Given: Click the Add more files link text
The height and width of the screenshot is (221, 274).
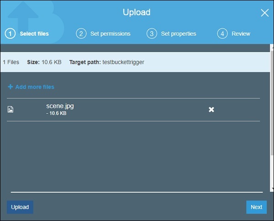Looking at the screenshot, I should tap(35, 87).
